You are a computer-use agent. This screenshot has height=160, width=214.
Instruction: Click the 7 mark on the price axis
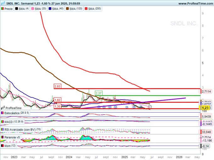tap(203, 38)
